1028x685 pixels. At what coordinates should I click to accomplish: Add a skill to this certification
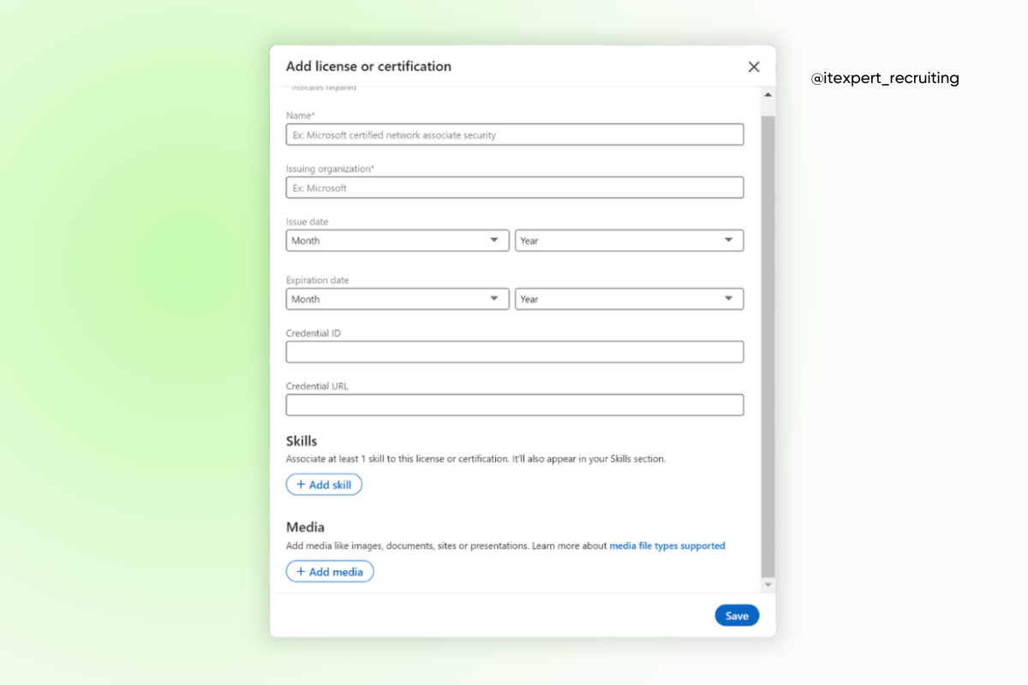point(324,484)
